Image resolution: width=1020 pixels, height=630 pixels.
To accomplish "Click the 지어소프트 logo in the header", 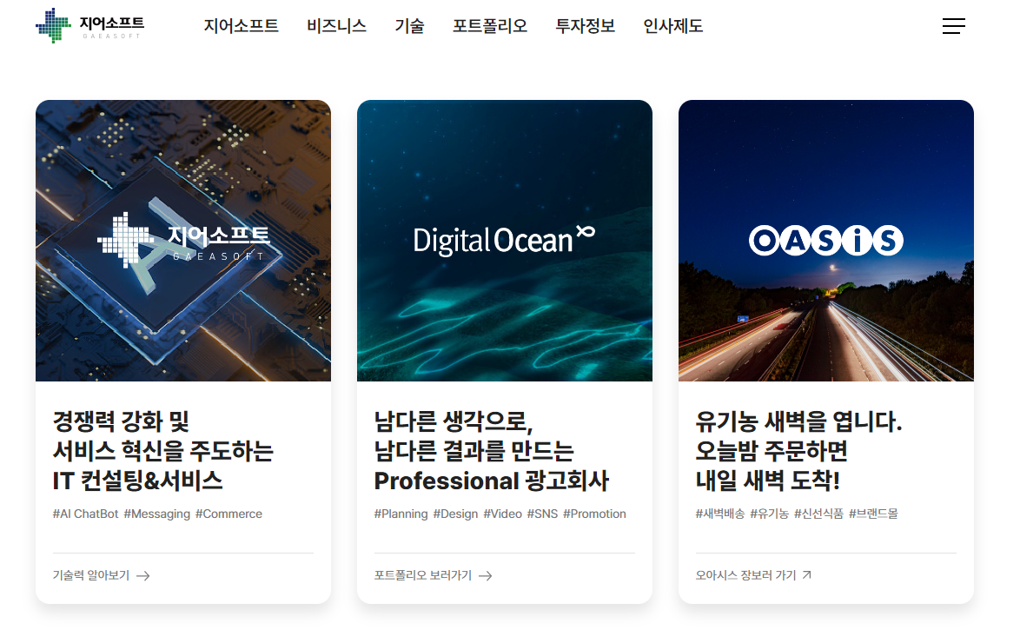I will 89,26.
